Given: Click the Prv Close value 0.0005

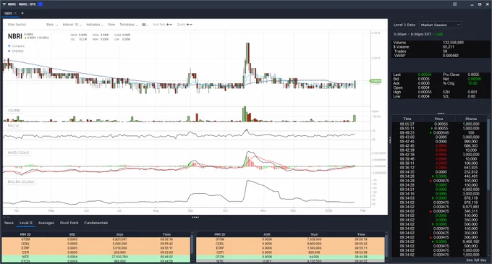Looking at the screenshot, I should (473, 74).
